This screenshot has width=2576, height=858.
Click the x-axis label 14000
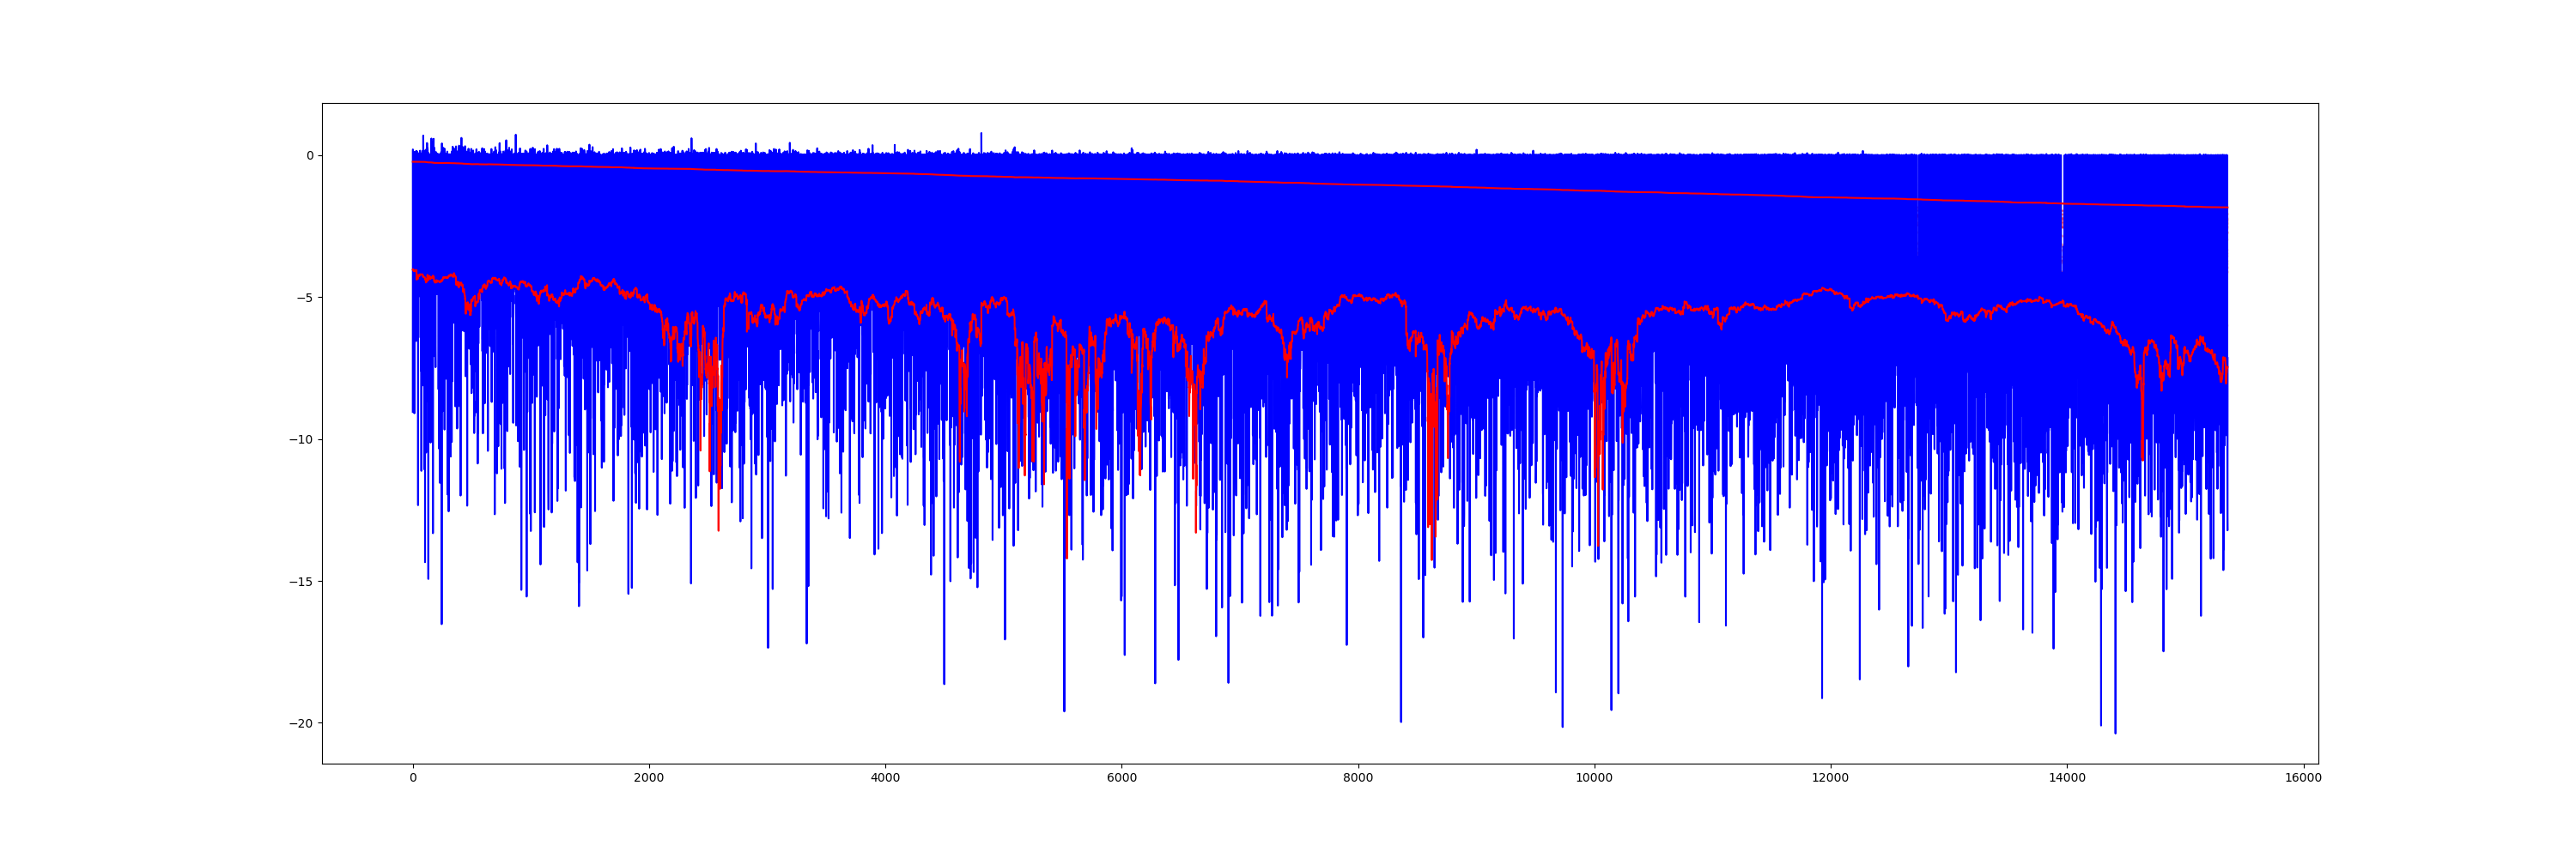2067,778
